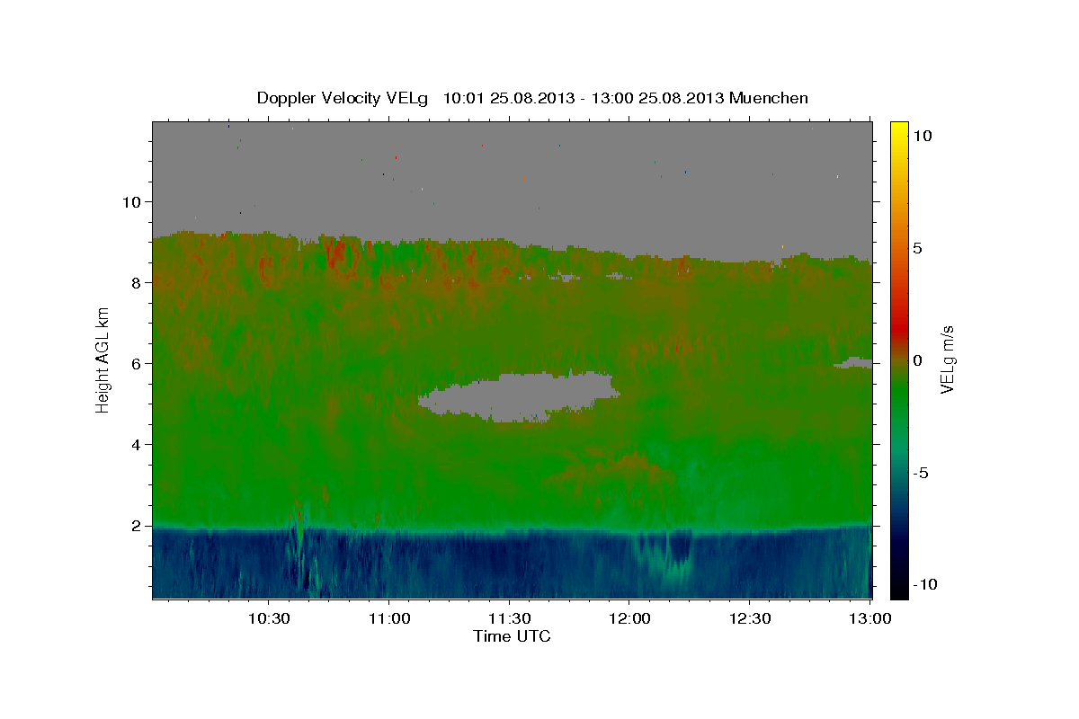Click the 11:30 time tick label
This screenshot has height=719, width=1079.
tap(508, 619)
